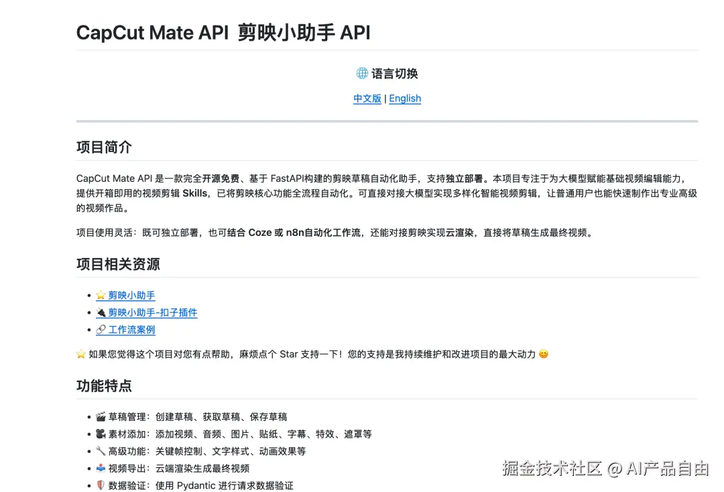Click the shield icon beside 数据验证
Screen dimensions: 724x492
click(101, 485)
